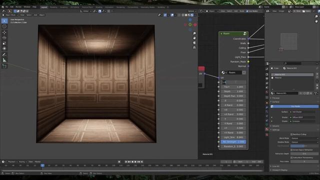
Task: Toggle viewport overlays button
Action: click(172, 15)
